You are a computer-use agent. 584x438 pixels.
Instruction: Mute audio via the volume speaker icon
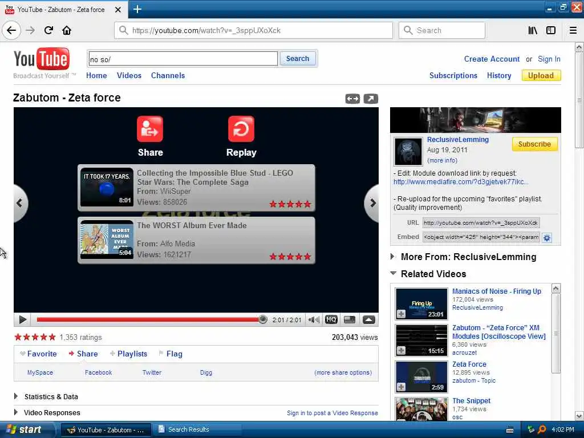pyautogui.click(x=314, y=319)
